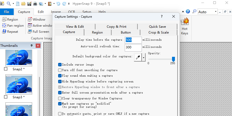The height and width of the screenshot is (116, 232).
Task: Open the blue help question mark icon
Action: tap(188, 12)
